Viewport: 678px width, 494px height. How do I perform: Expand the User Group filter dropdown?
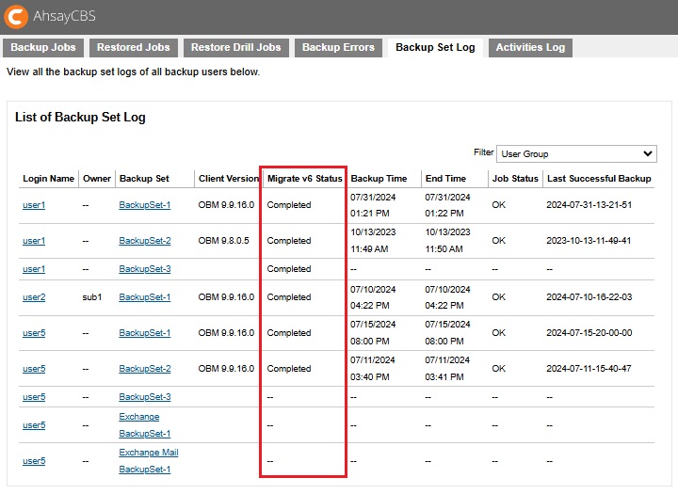click(x=576, y=153)
